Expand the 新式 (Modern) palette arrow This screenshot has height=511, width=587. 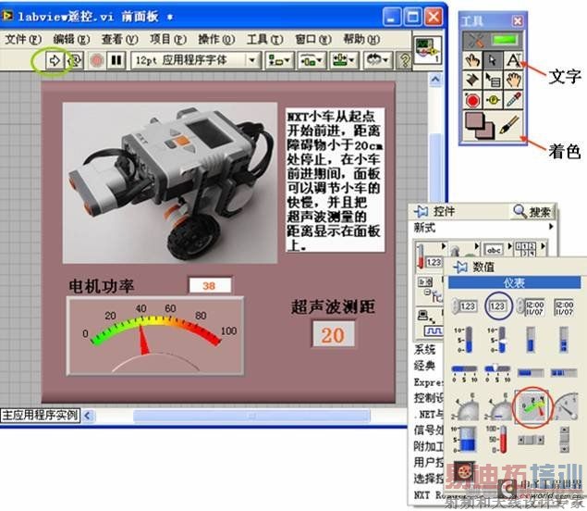[x=551, y=227]
